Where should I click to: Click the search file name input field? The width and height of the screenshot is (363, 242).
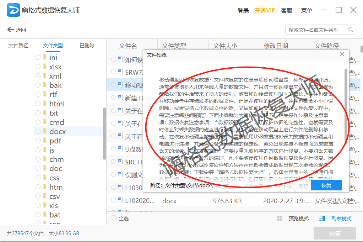click(321, 30)
